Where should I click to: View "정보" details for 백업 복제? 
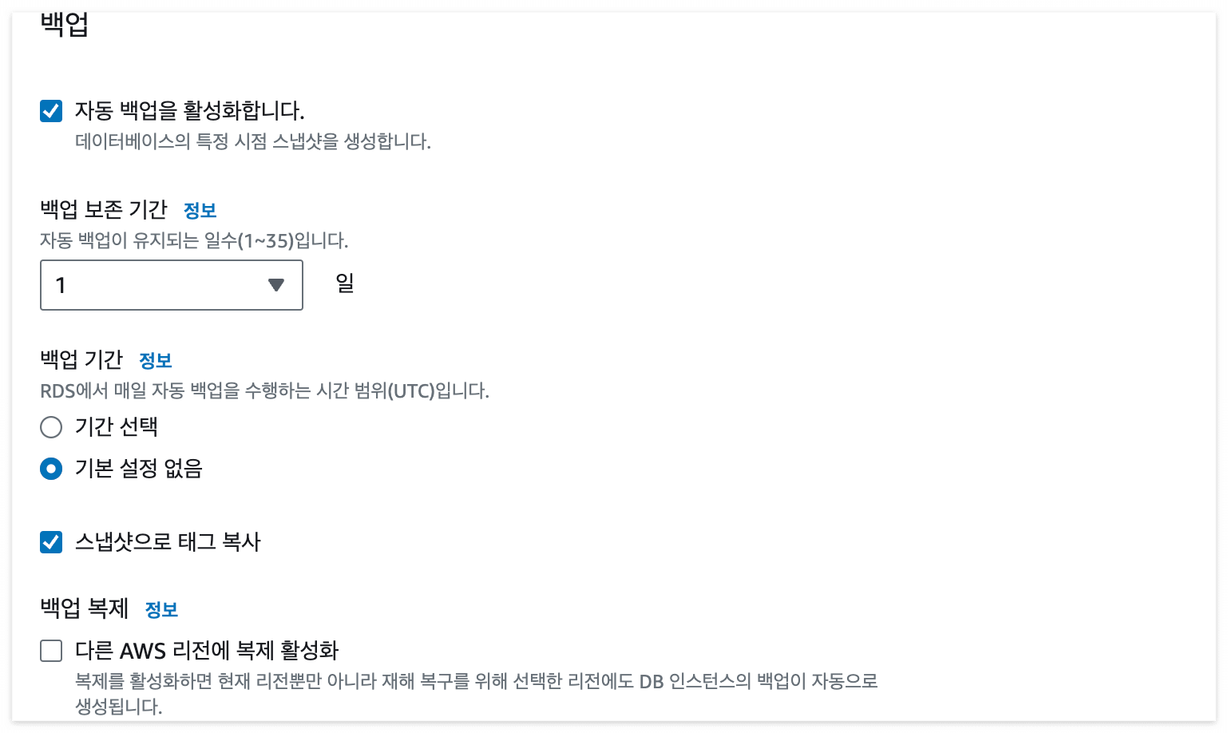pos(162,609)
